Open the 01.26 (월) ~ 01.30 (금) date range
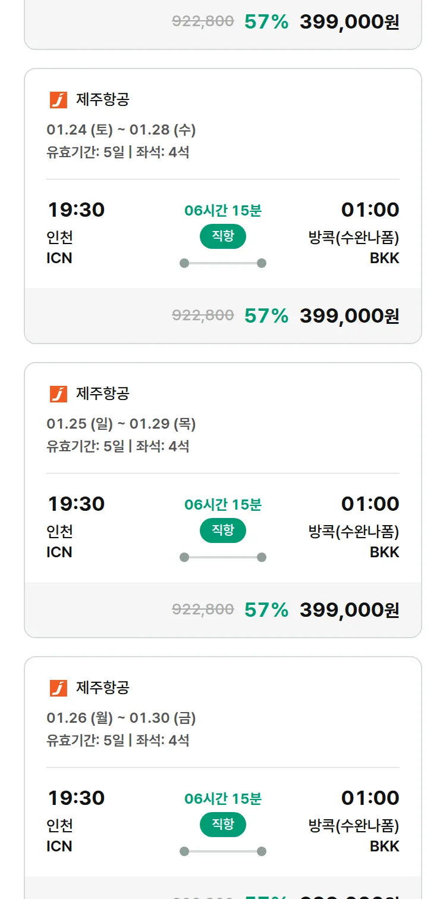Screen dimensions: 446x899 (121, 718)
